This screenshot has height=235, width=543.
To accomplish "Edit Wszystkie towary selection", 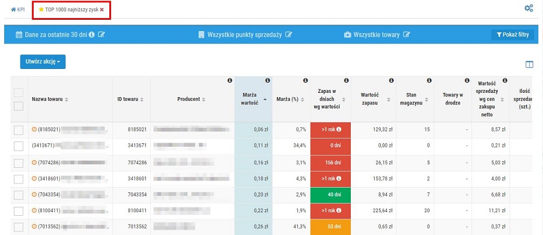I will pos(407,35).
